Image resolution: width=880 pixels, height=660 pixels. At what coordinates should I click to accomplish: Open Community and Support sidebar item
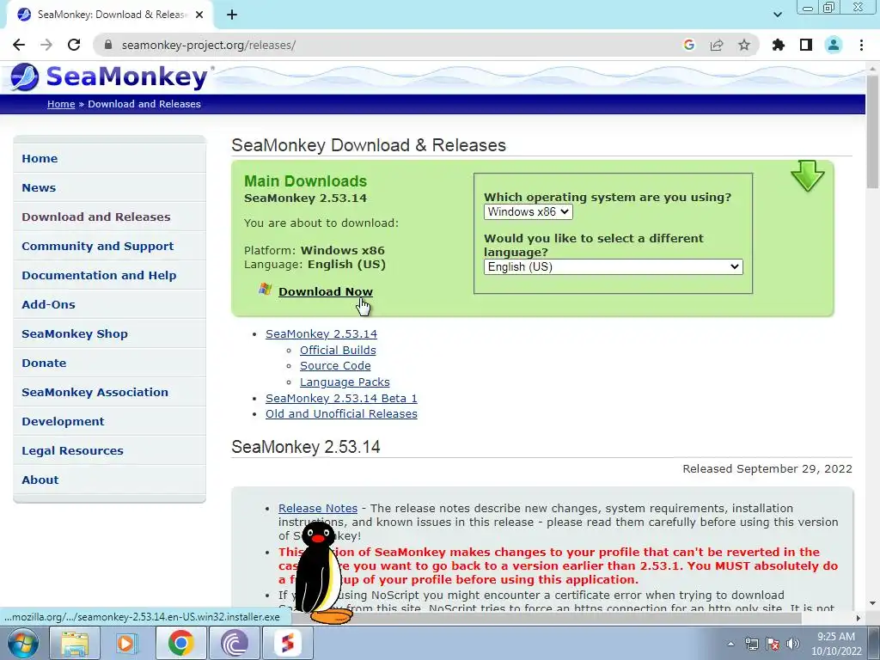click(109, 246)
